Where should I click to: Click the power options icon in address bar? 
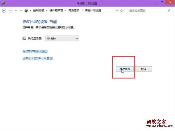[27, 10]
